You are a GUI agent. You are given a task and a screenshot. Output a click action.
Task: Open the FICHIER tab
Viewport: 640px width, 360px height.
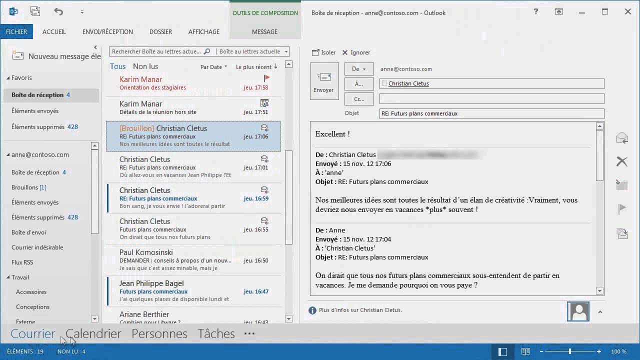click(x=16, y=31)
